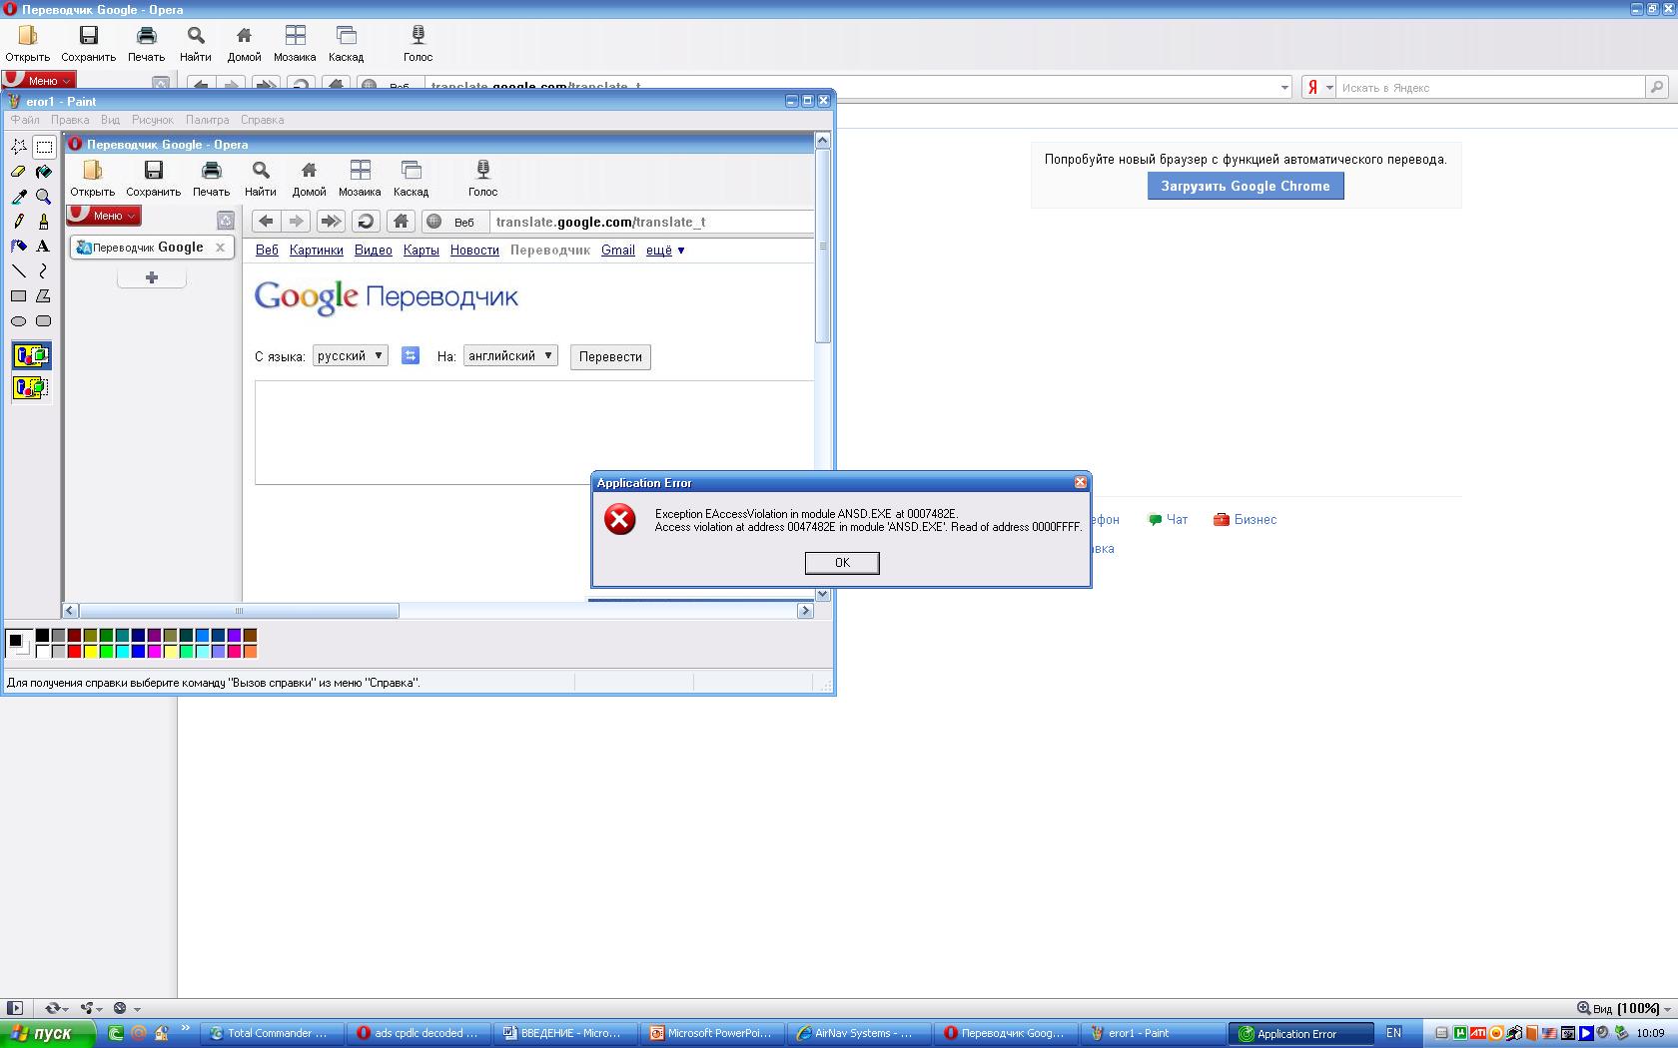Choose the Brush tool in Paint
The width and height of the screenshot is (1678, 1048).
[44, 222]
